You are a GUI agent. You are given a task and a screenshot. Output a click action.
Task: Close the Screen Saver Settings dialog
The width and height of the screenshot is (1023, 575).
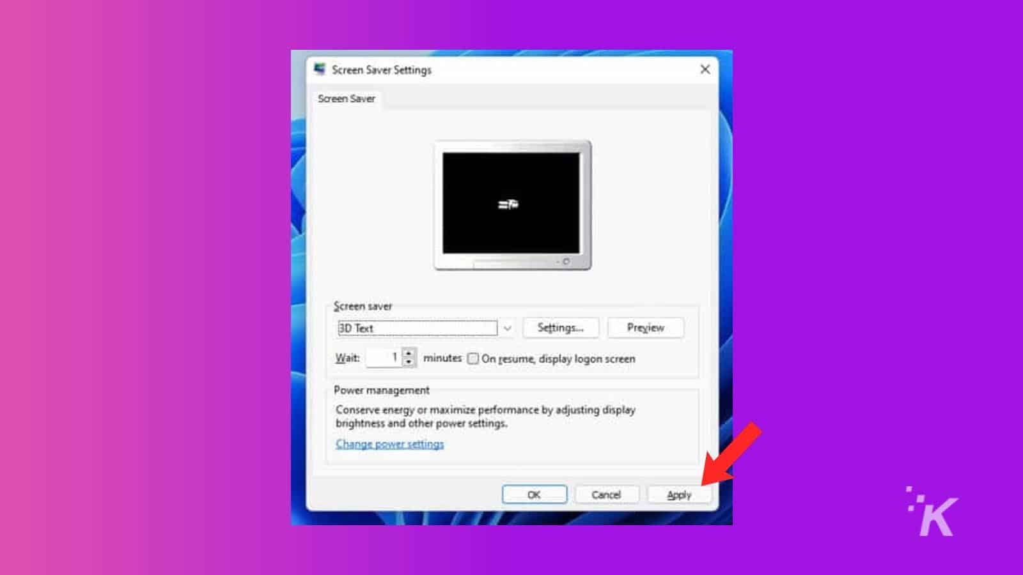(705, 70)
